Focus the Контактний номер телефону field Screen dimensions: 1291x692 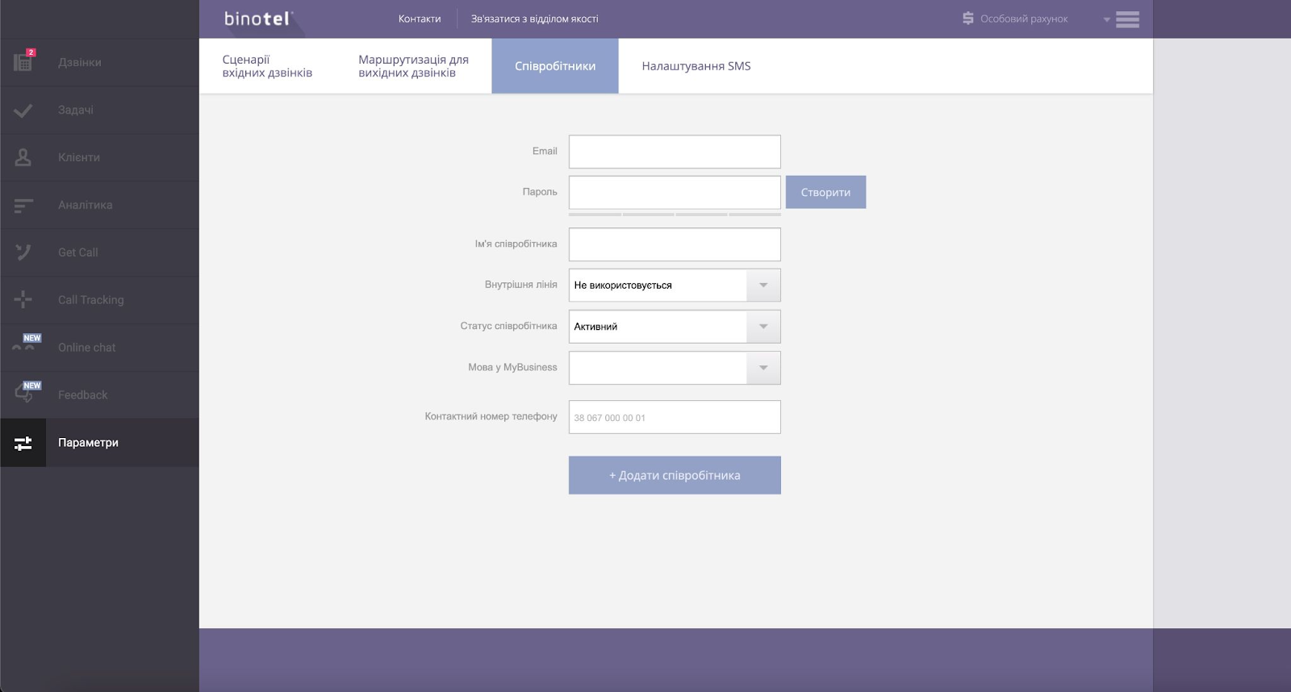click(x=675, y=417)
